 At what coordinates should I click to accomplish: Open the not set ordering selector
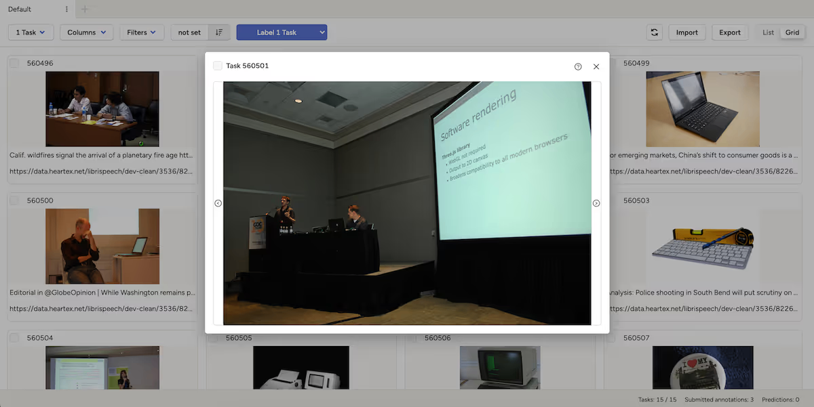189,33
